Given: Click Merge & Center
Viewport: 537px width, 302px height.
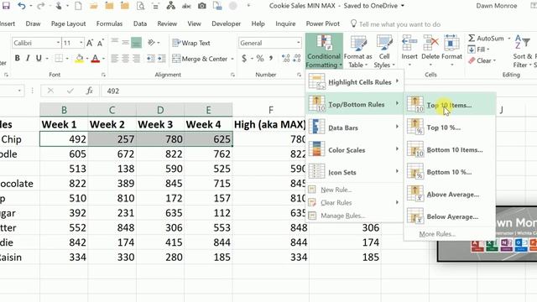Looking at the screenshot, I should point(200,59).
